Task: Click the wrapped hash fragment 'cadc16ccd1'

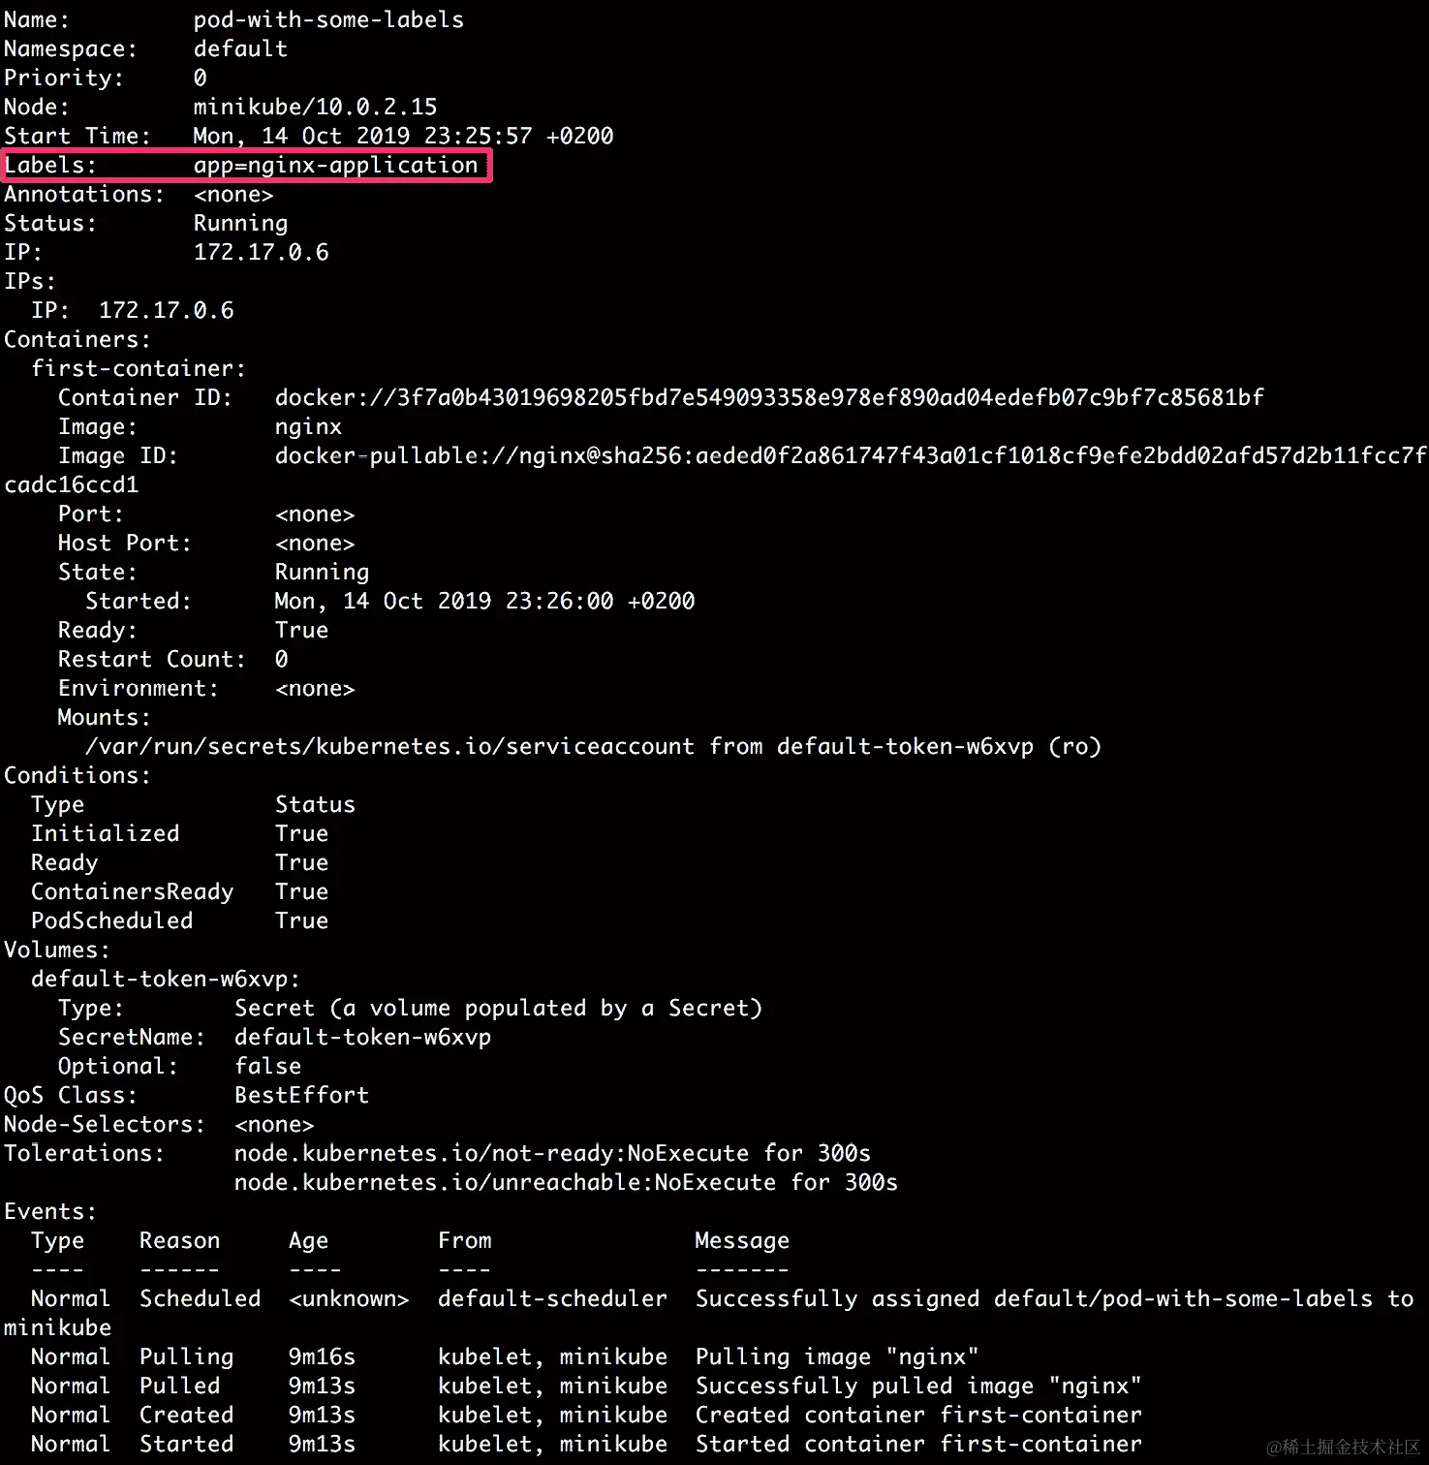Action: coord(72,484)
